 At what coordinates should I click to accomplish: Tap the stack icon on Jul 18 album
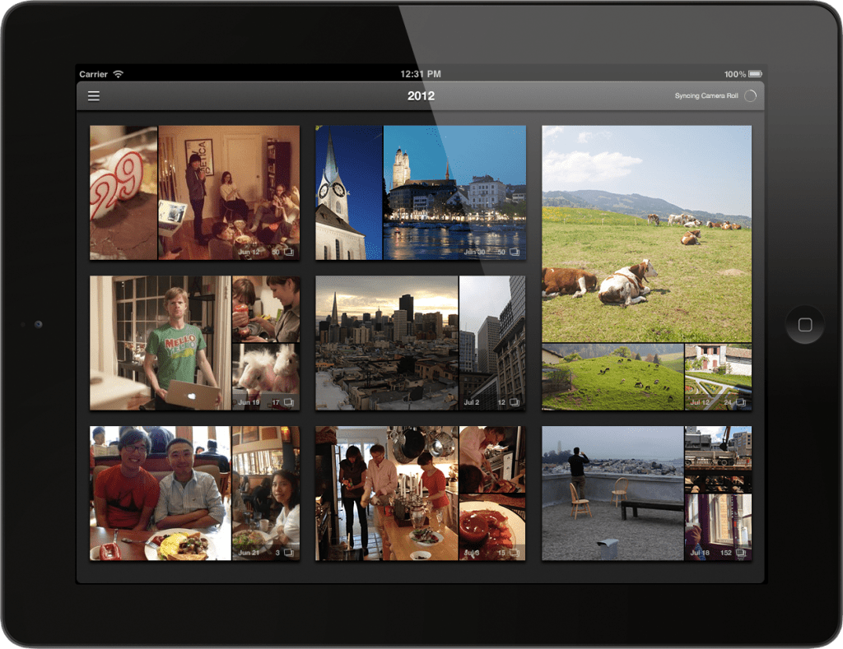click(x=740, y=553)
